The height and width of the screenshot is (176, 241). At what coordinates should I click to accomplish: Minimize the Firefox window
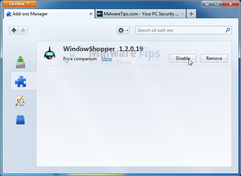[207, 4]
